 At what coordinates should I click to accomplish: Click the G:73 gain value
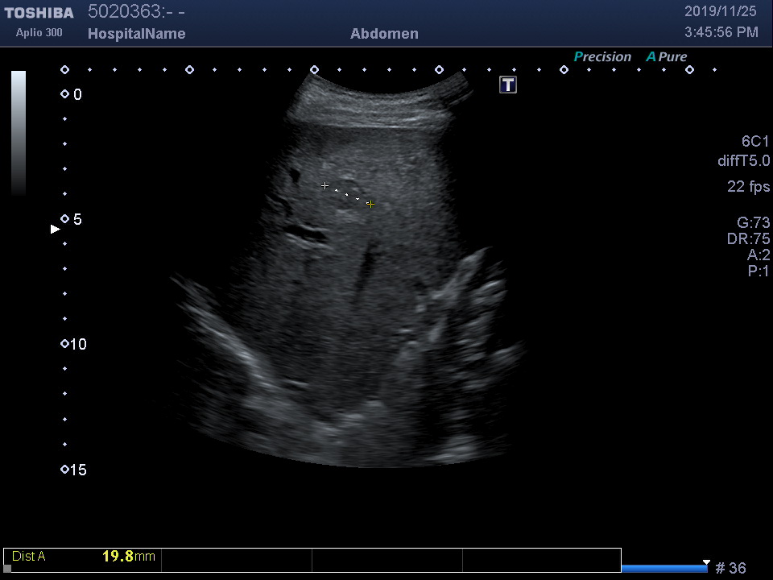pyautogui.click(x=753, y=223)
